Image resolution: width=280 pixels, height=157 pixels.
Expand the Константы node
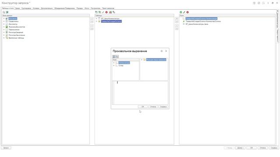click(x=4, y=18)
